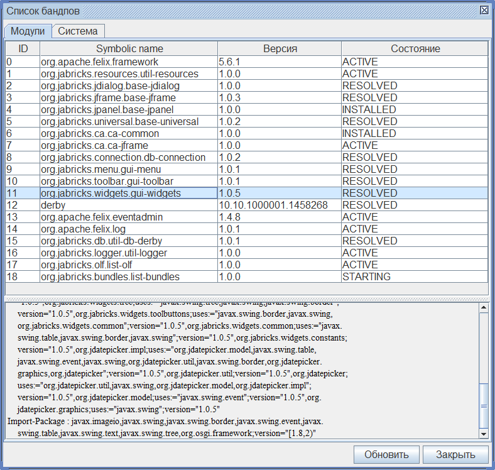Select org.jabricks.menu.gui-menu entry
The height and width of the screenshot is (470, 495).
(x=129, y=169)
